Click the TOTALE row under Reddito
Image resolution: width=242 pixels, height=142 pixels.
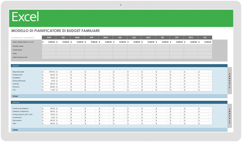coord(119,96)
